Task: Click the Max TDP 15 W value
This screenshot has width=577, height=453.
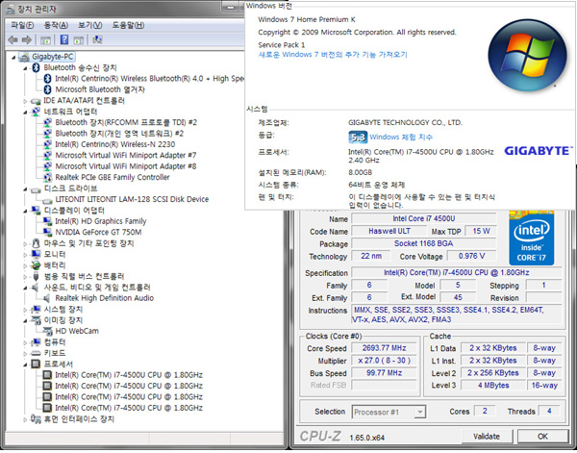Action: click(481, 231)
